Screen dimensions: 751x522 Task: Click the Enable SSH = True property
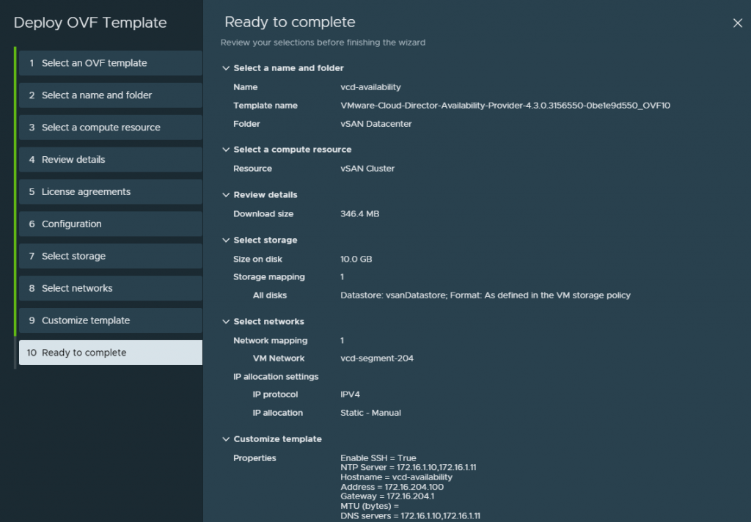[378, 457]
